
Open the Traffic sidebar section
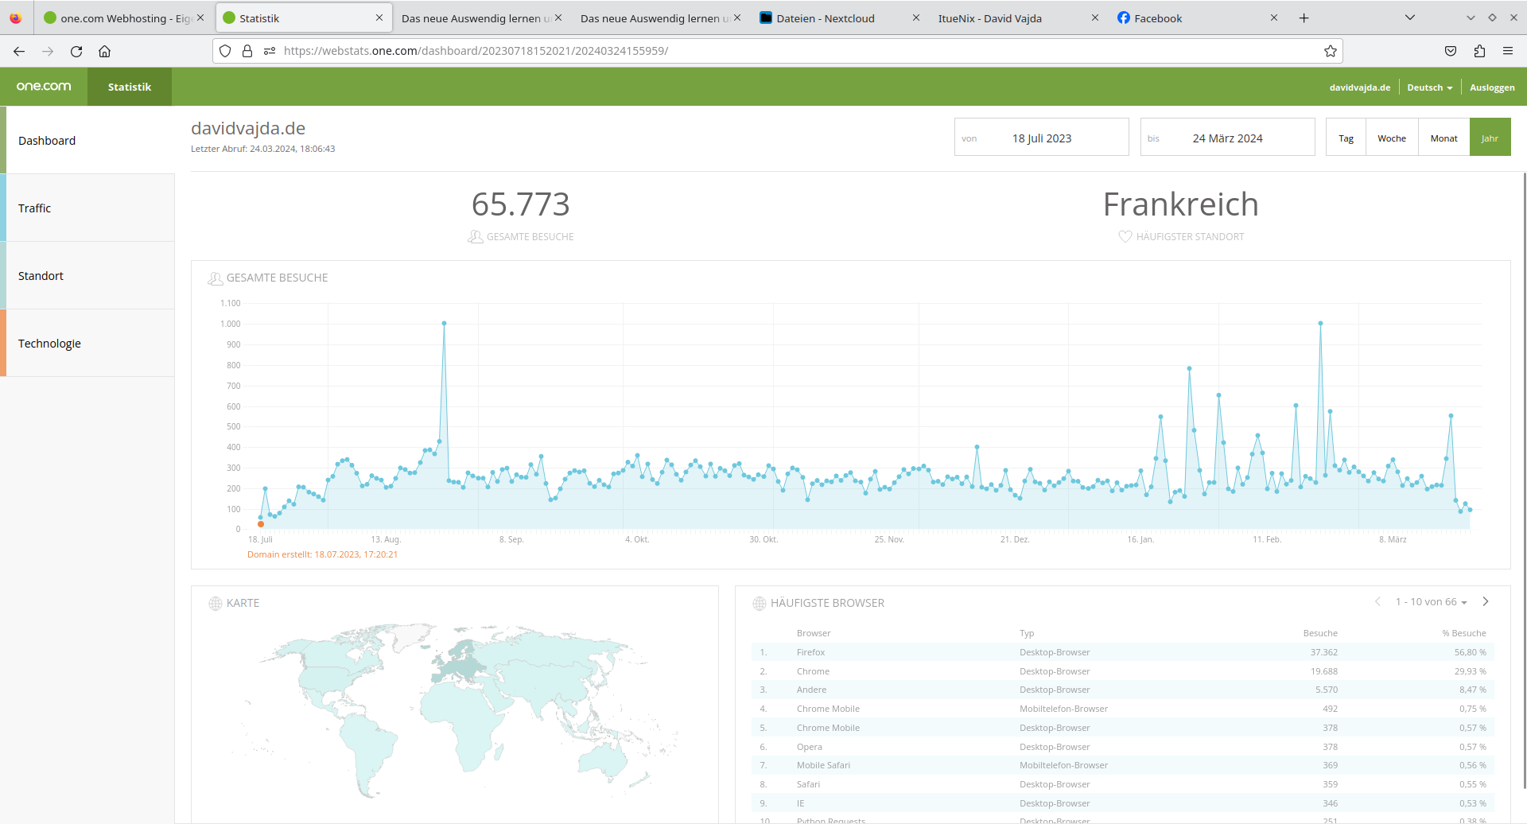[87, 208]
